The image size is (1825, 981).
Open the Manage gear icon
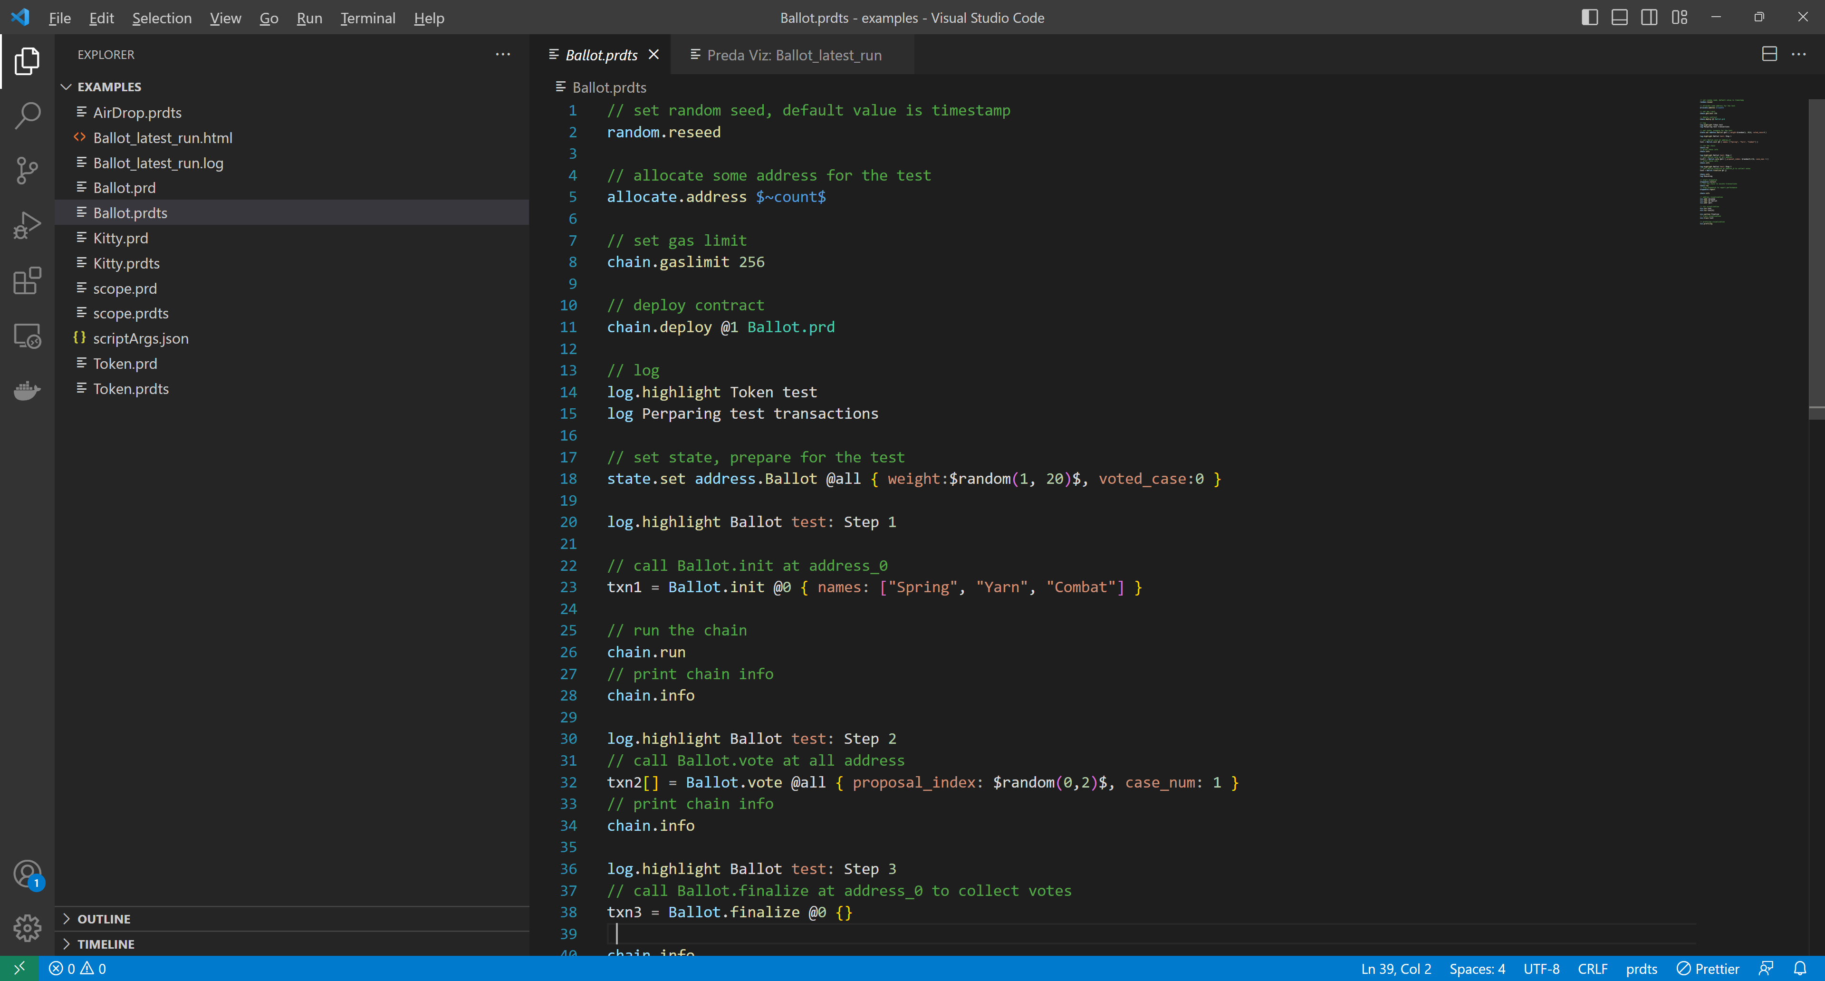point(27,928)
